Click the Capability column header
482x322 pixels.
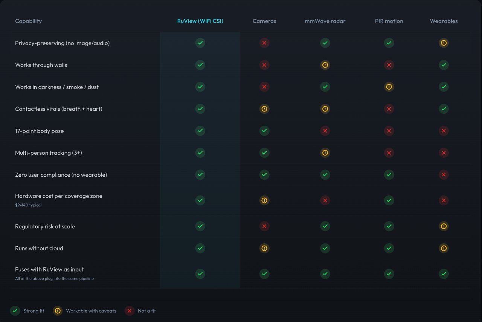28,21
